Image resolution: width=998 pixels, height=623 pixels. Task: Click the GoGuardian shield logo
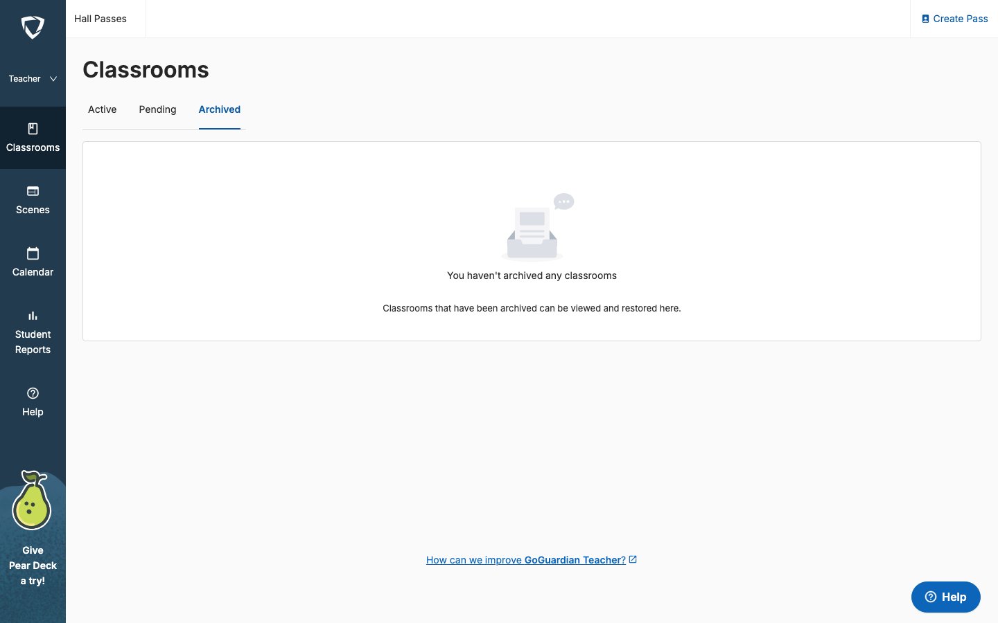coord(33,28)
